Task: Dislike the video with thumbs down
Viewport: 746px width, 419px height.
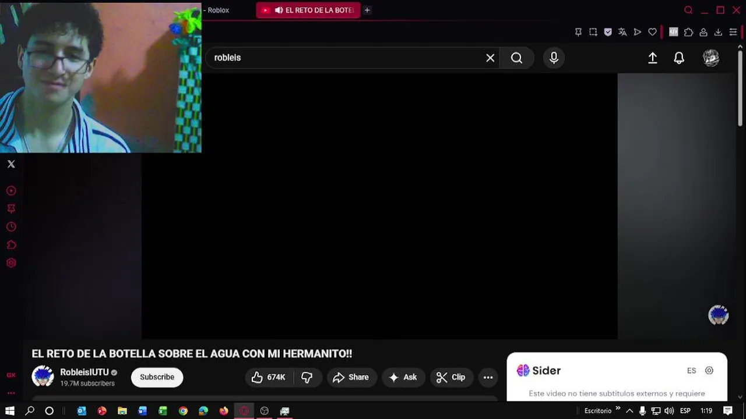Action: point(307,377)
